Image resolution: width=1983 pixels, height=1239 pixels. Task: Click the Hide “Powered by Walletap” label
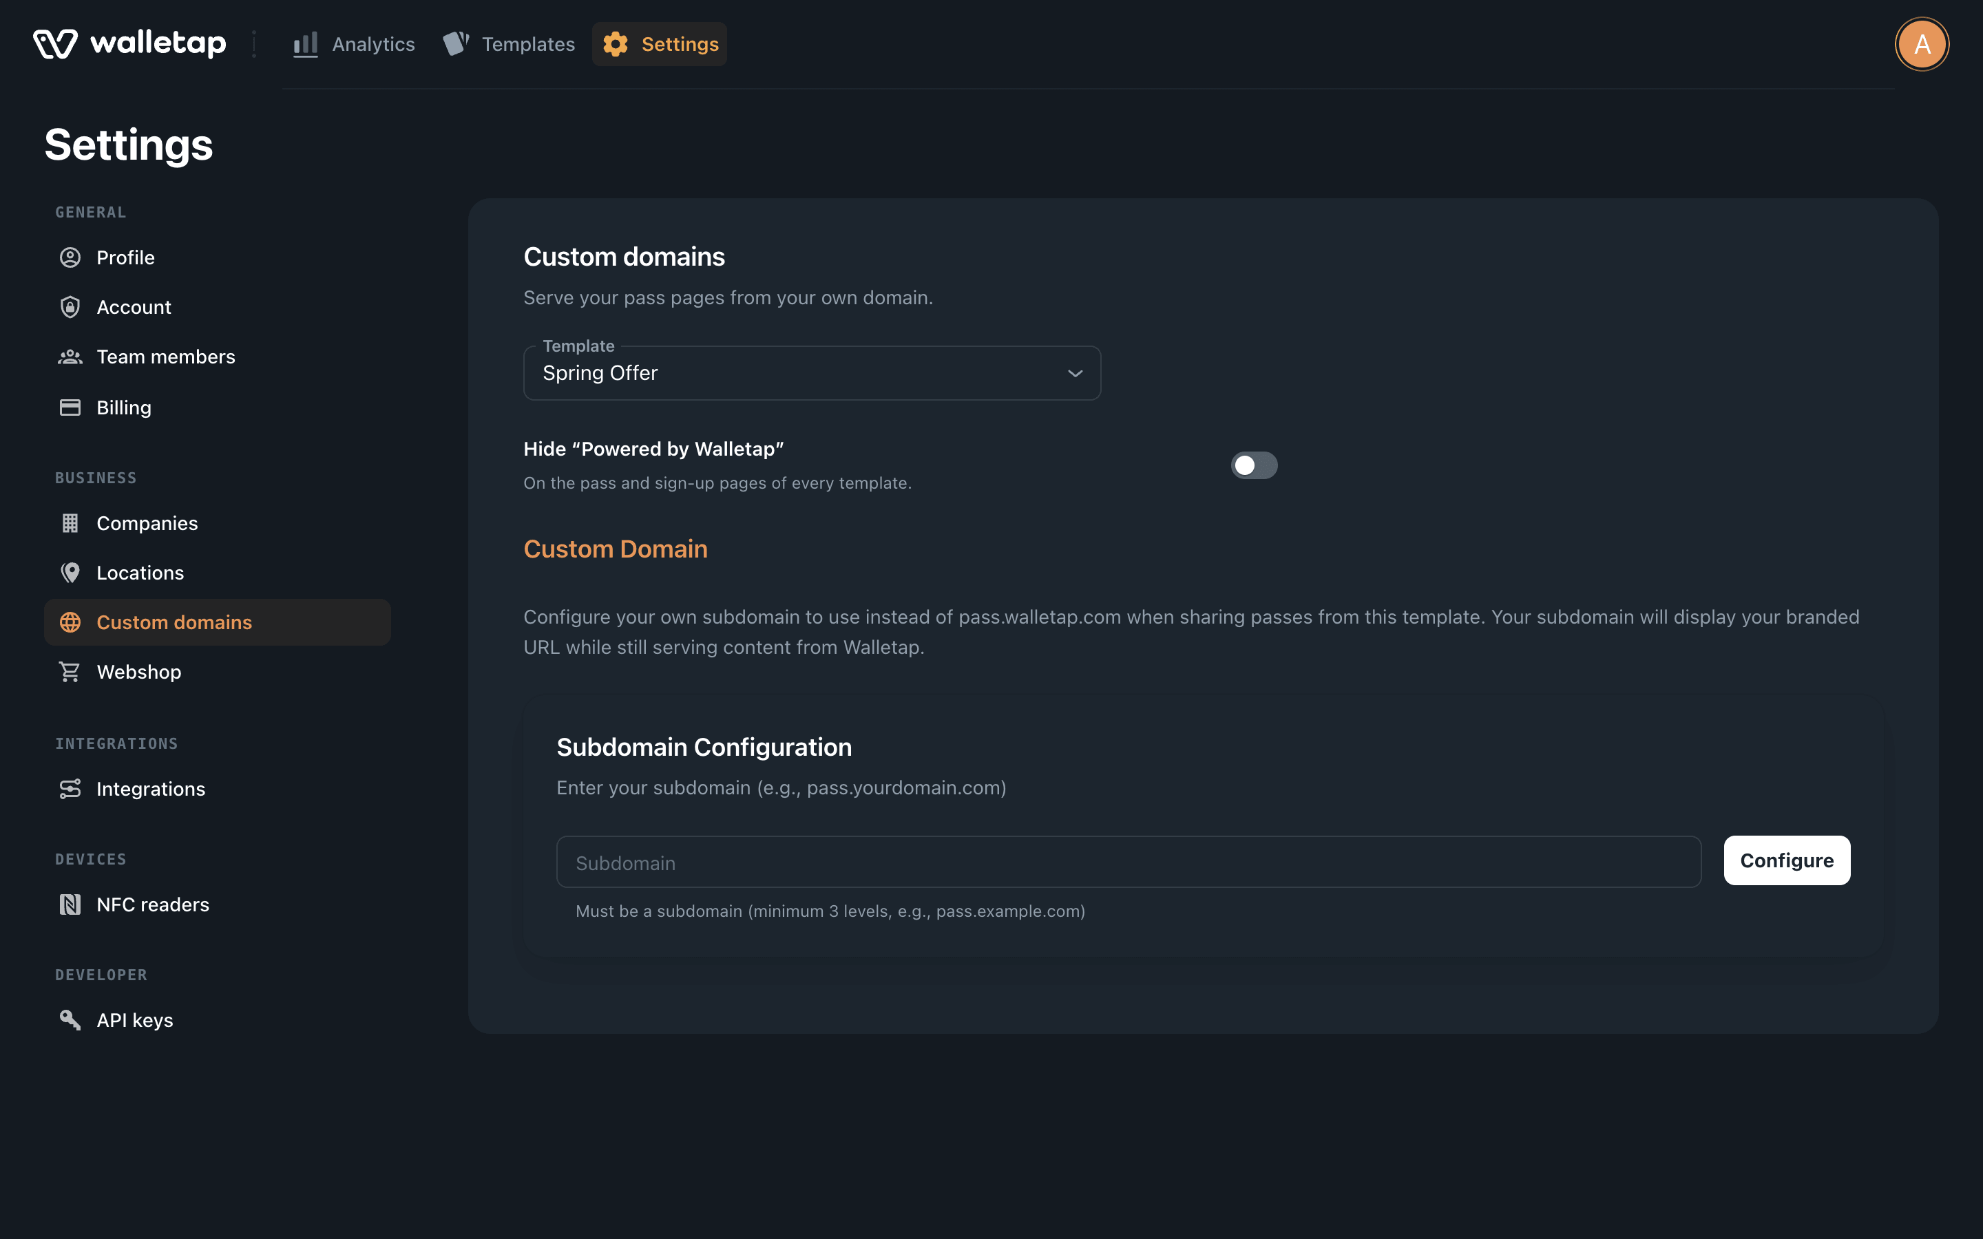tap(653, 449)
